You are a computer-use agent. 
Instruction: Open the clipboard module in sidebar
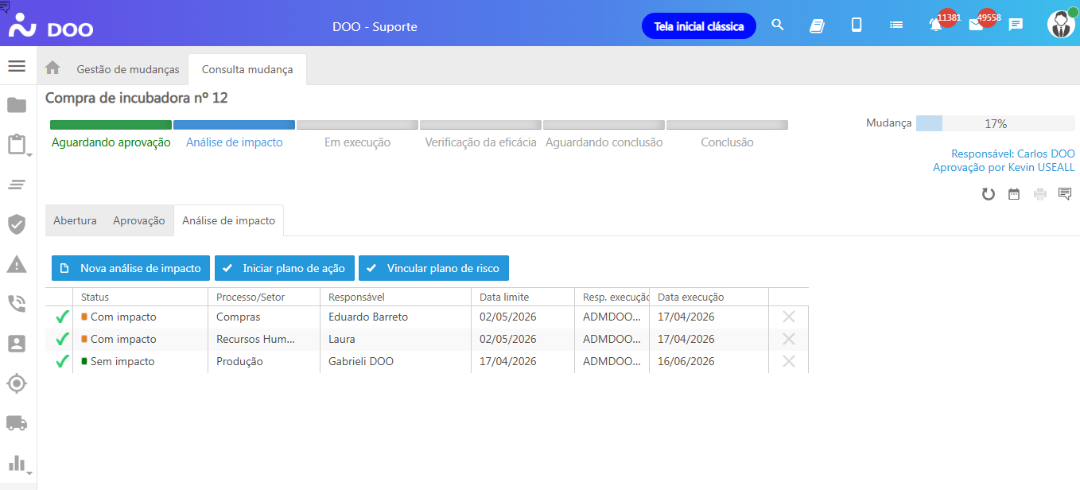(x=17, y=145)
